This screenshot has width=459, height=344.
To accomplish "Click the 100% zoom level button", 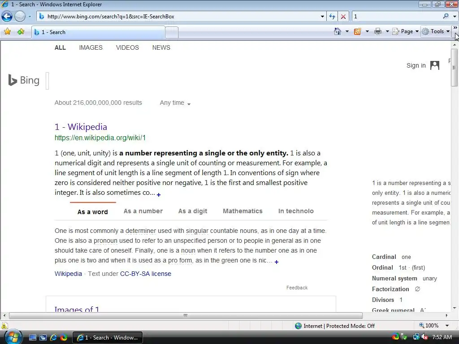I will (429, 326).
